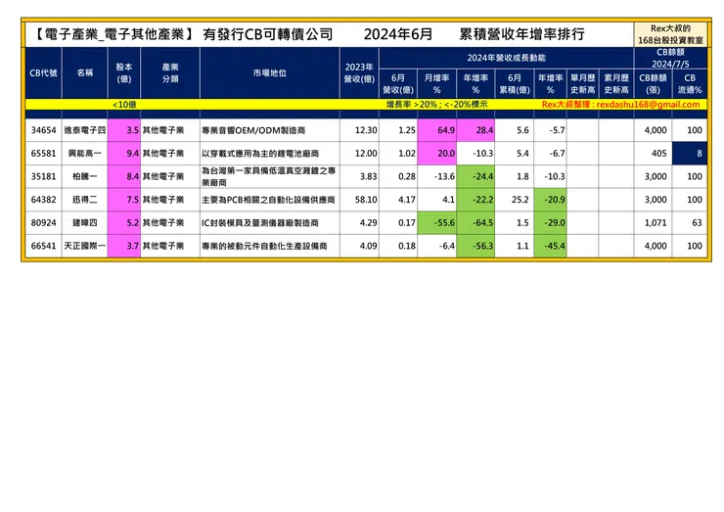Select CB code 64382

tap(43, 200)
